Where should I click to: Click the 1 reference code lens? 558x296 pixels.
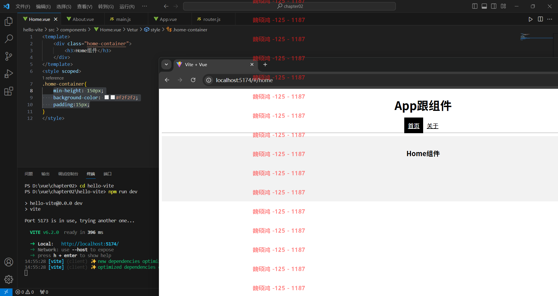pos(53,78)
